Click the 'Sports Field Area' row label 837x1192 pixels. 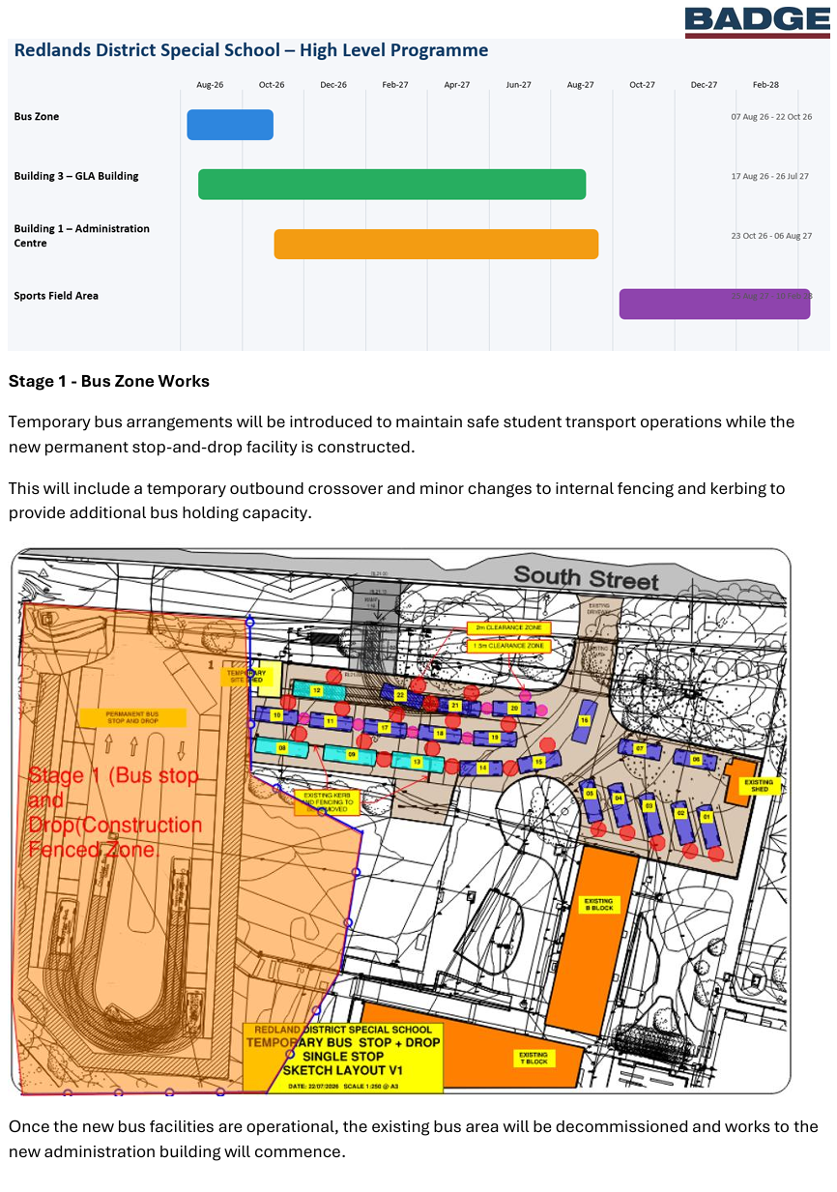(x=56, y=296)
